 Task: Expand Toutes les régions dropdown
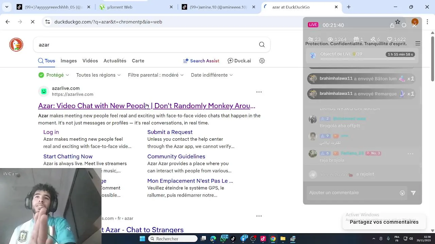pos(98,75)
